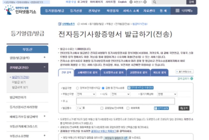Open 통계 main menu
The image size is (209, 140).
point(163,11)
